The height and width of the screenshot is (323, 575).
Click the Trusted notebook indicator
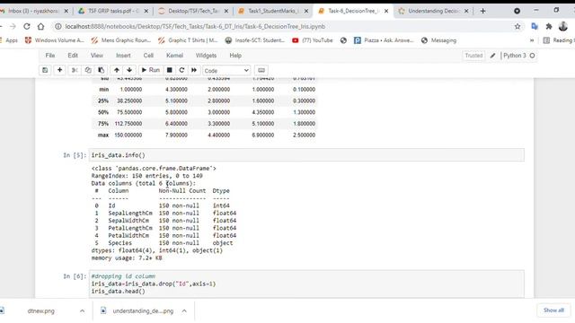473,56
